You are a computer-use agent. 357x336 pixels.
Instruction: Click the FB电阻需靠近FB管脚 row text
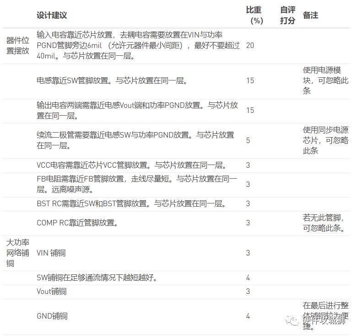pos(137,184)
